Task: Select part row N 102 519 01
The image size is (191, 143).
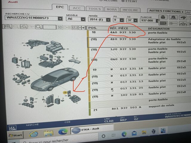Action: point(140,95)
